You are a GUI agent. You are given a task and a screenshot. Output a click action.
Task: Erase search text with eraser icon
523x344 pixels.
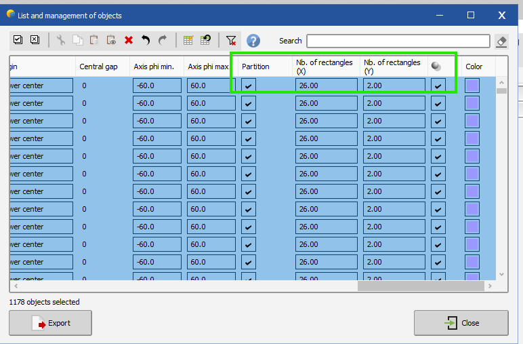pyautogui.click(x=501, y=41)
